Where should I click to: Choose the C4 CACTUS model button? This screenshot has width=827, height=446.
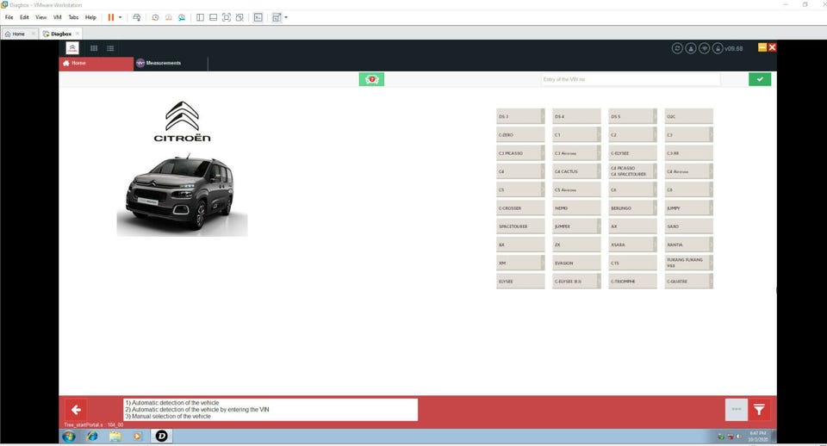[573, 171]
